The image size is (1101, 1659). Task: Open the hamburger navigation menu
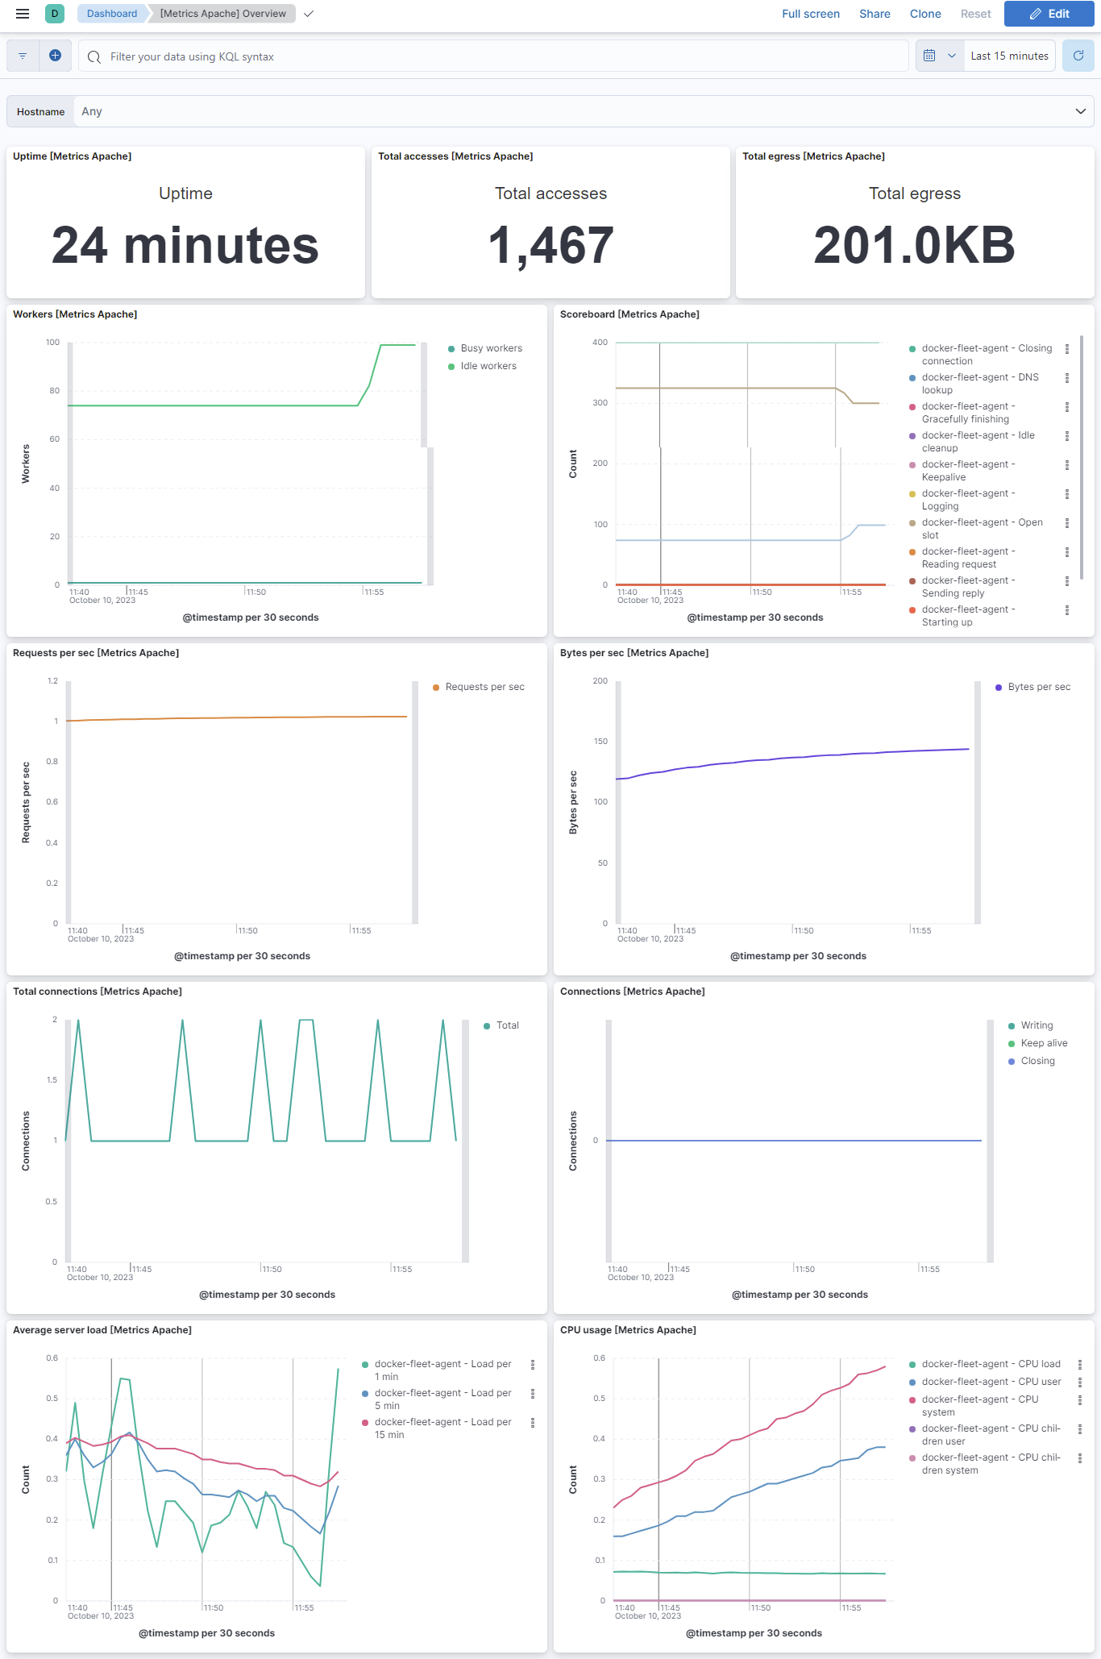[23, 14]
